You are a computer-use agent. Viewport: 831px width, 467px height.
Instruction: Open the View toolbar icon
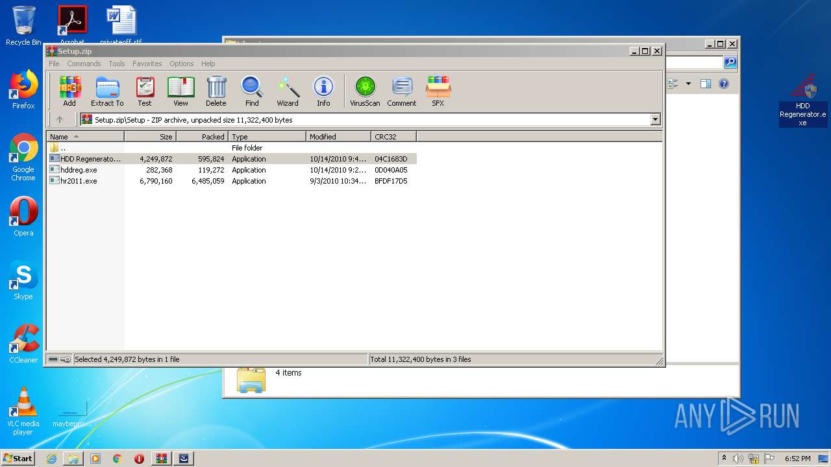point(180,91)
